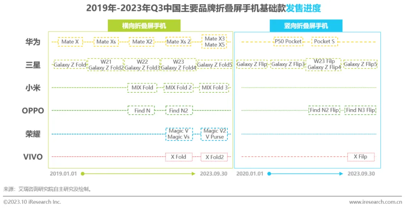
Task: Click the X Fold2 box
Action: tap(214, 157)
